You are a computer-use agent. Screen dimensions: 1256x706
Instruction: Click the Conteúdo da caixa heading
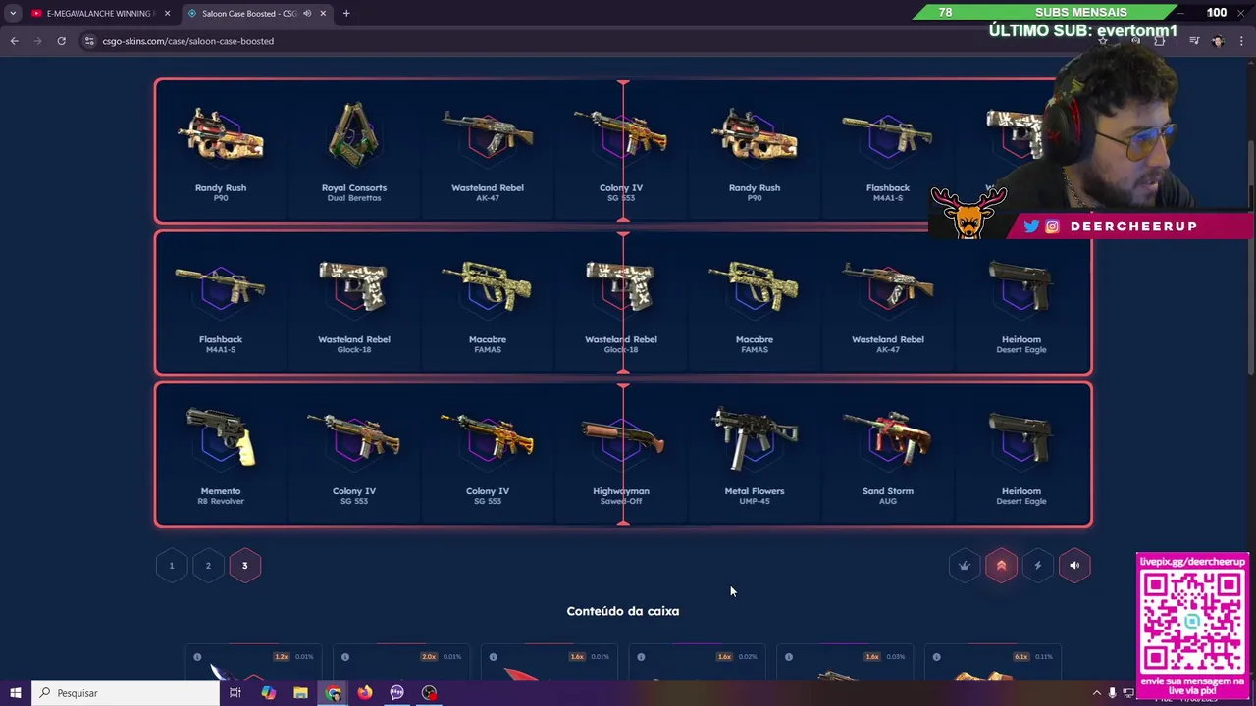click(623, 611)
